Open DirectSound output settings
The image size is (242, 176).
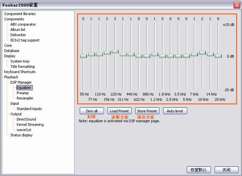(26, 119)
